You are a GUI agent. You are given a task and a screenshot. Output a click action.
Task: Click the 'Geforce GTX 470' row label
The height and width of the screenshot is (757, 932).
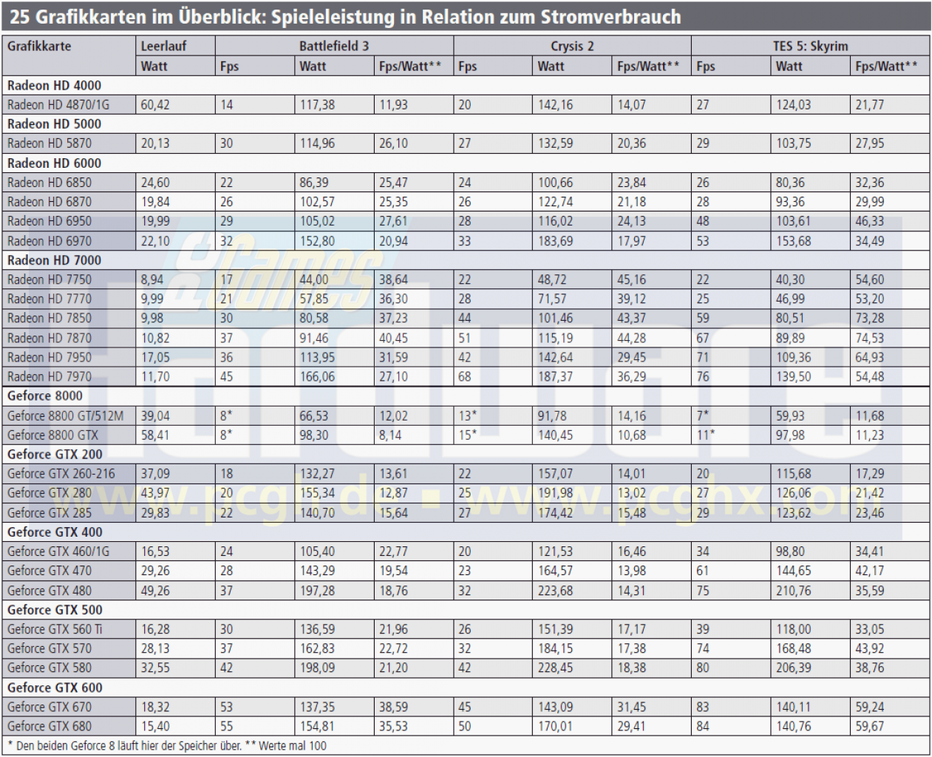coord(50,570)
